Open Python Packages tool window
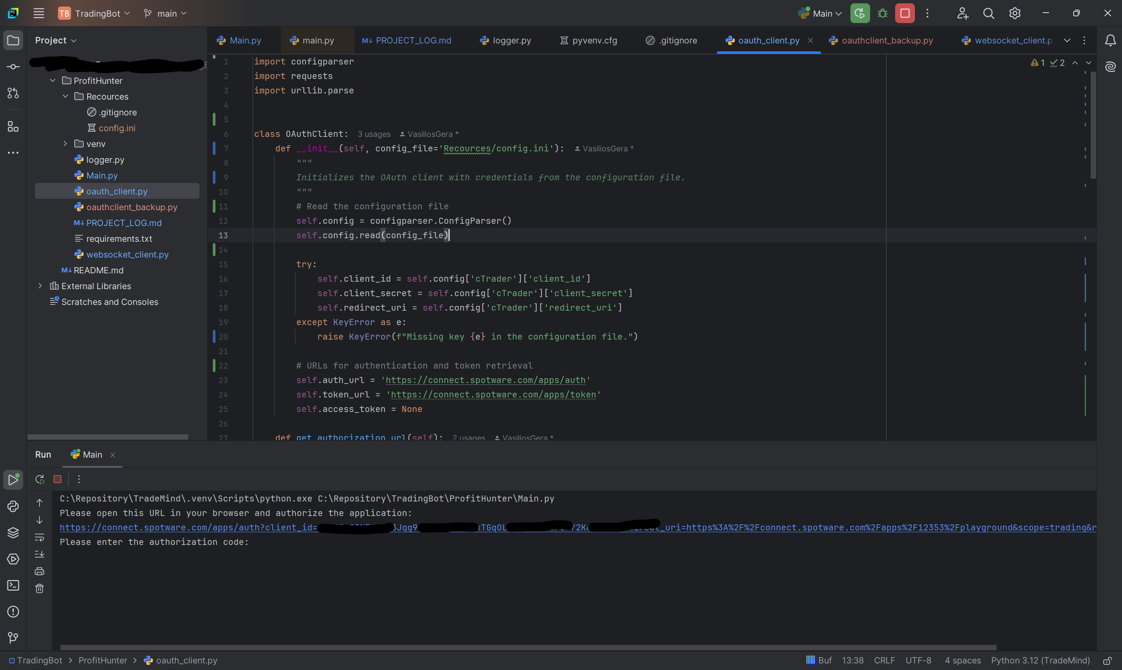The width and height of the screenshot is (1122, 670). 13,533
